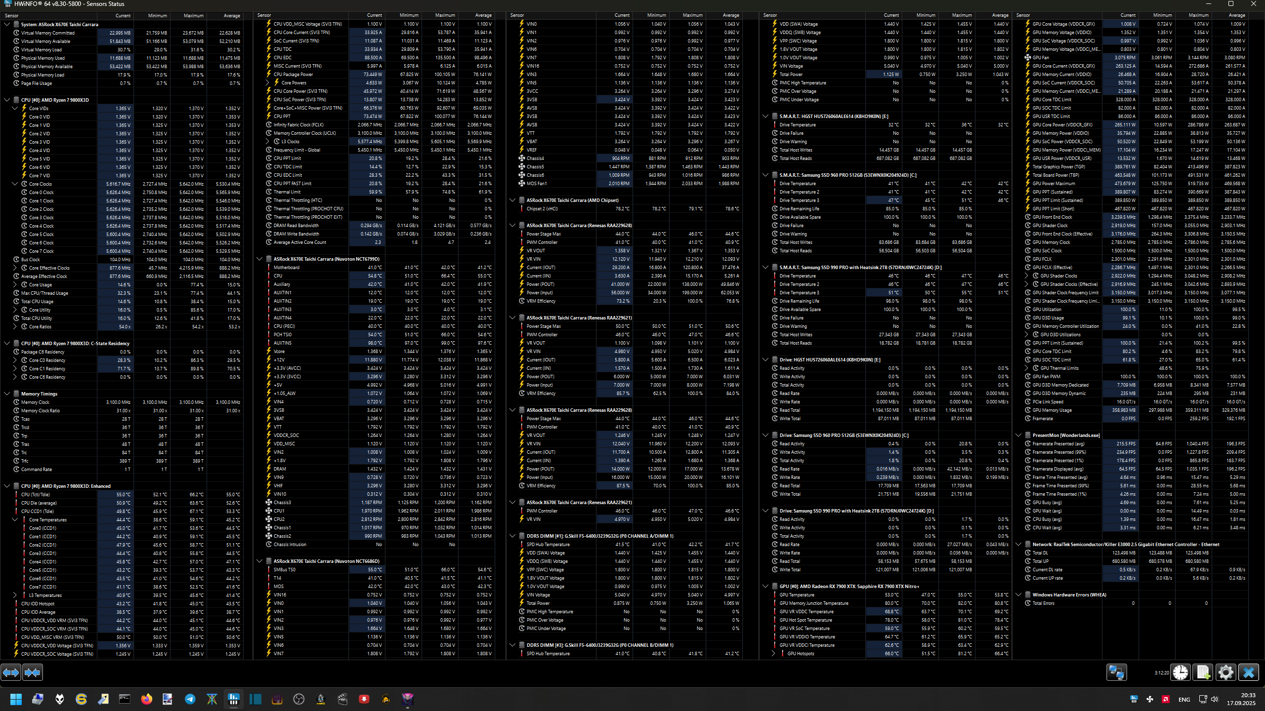Expand the L3 Clocks row

point(268,142)
